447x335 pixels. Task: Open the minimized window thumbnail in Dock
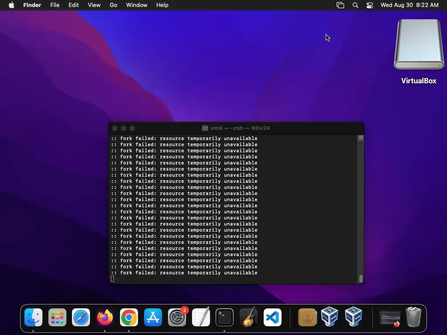click(x=390, y=318)
